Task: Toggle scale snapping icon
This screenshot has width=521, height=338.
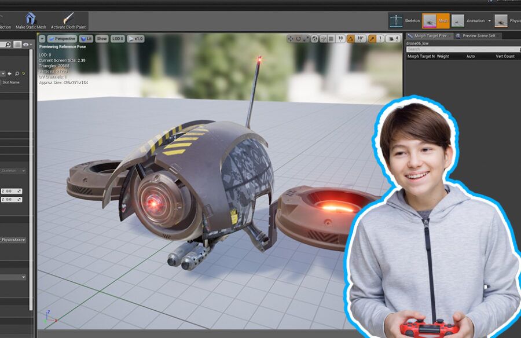Action: click(372, 39)
